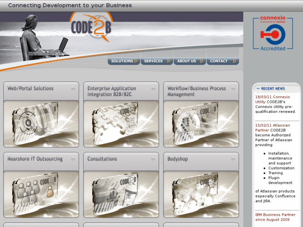The width and height of the screenshot is (303, 227).
Task: Open the SERVICES menu
Action: (x=157, y=61)
